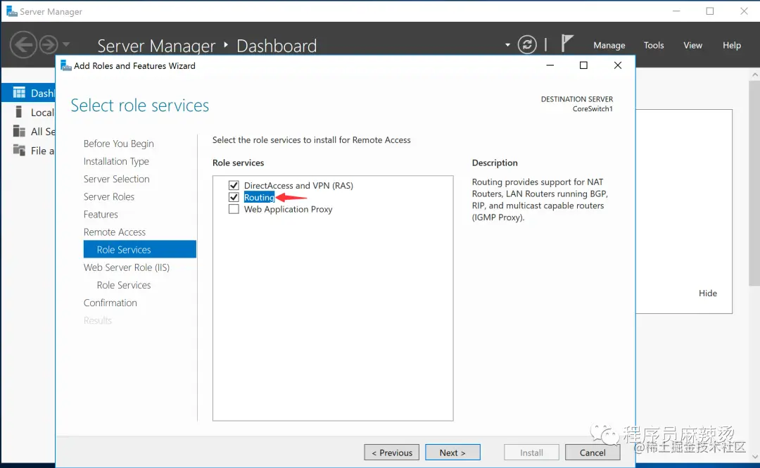Select the Web Application Proxy label
The width and height of the screenshot is (760, 468).
click(x=288, y=209)
